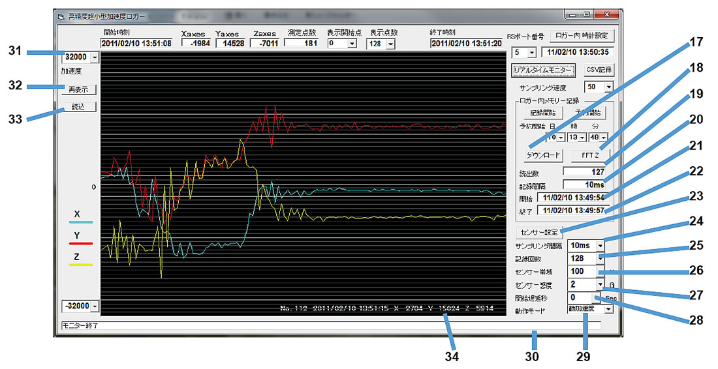
Task: Click the リアルタイムモニター button
Action: 542,70
